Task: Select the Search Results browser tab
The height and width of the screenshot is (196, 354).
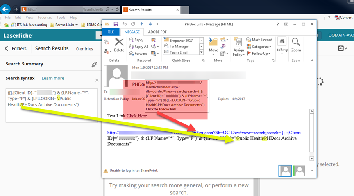Action: tap(151, 10)
